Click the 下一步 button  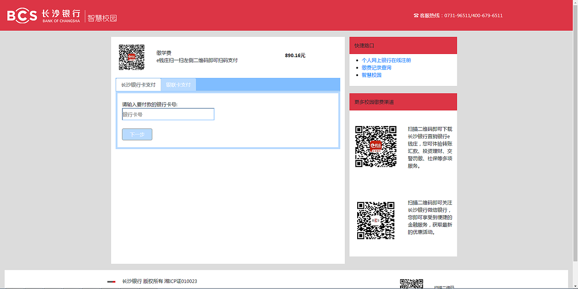tap(137, 134)
